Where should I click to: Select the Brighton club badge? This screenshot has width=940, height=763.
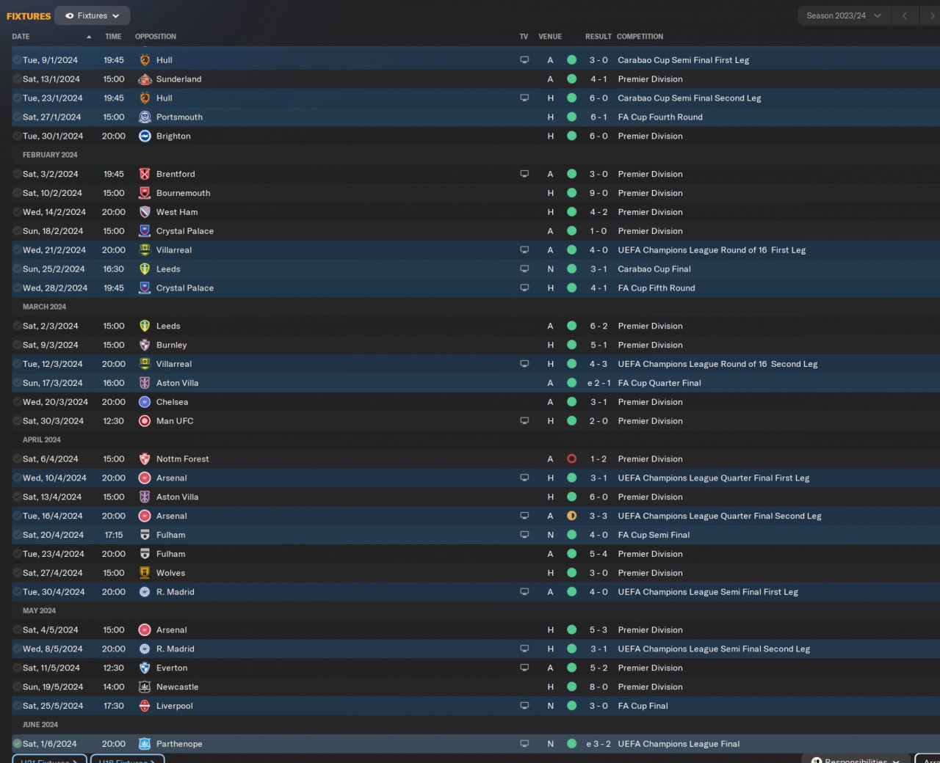click(x=145, y=136)
